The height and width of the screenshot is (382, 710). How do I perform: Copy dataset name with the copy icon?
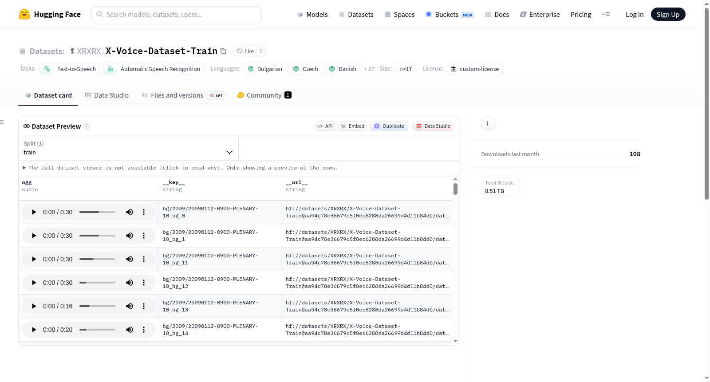(224, 51)
